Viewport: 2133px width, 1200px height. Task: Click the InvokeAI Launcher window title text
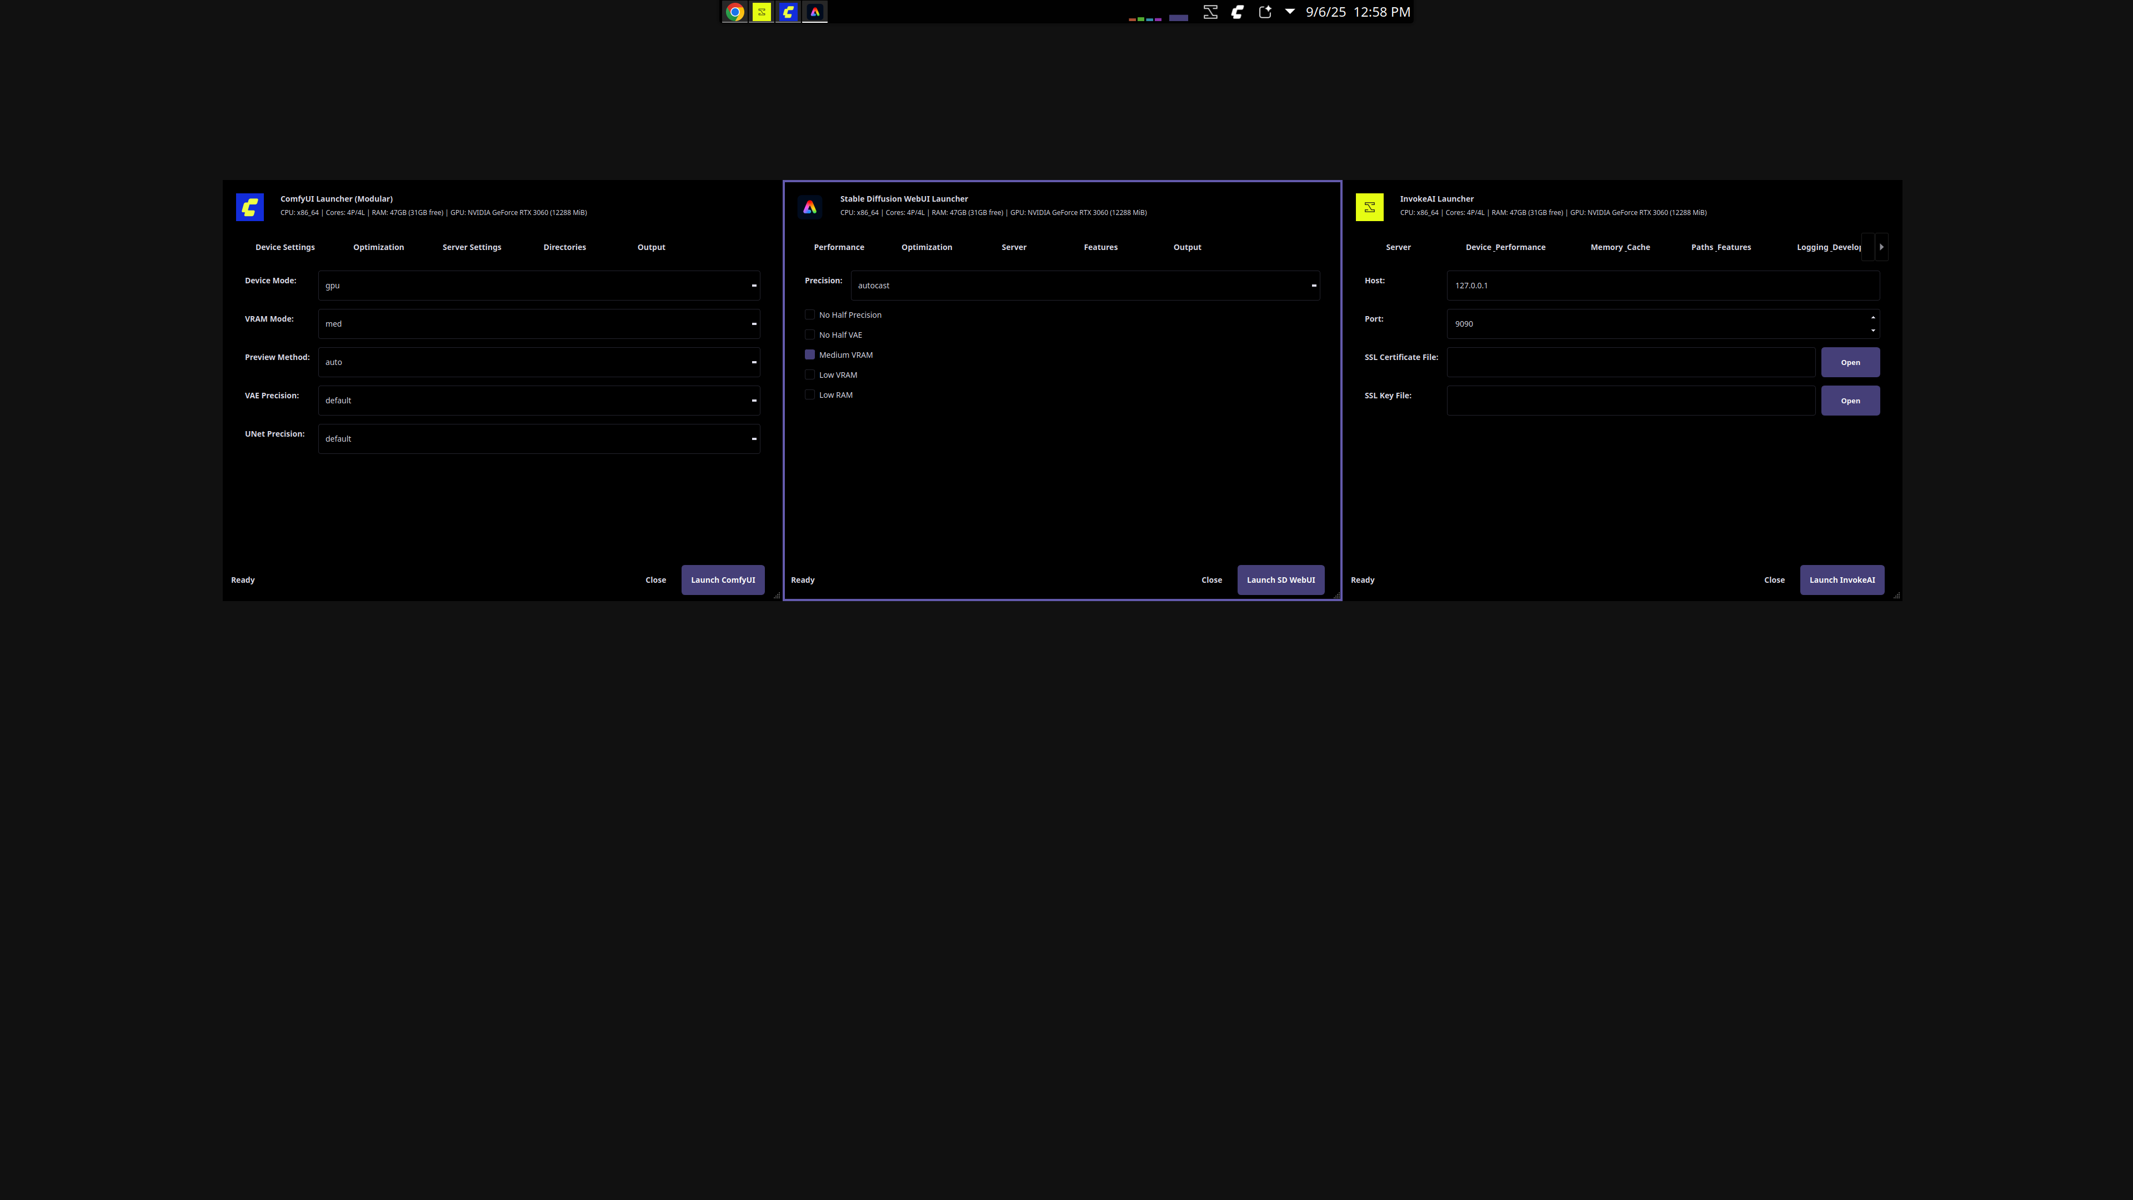click(1436, 199)
